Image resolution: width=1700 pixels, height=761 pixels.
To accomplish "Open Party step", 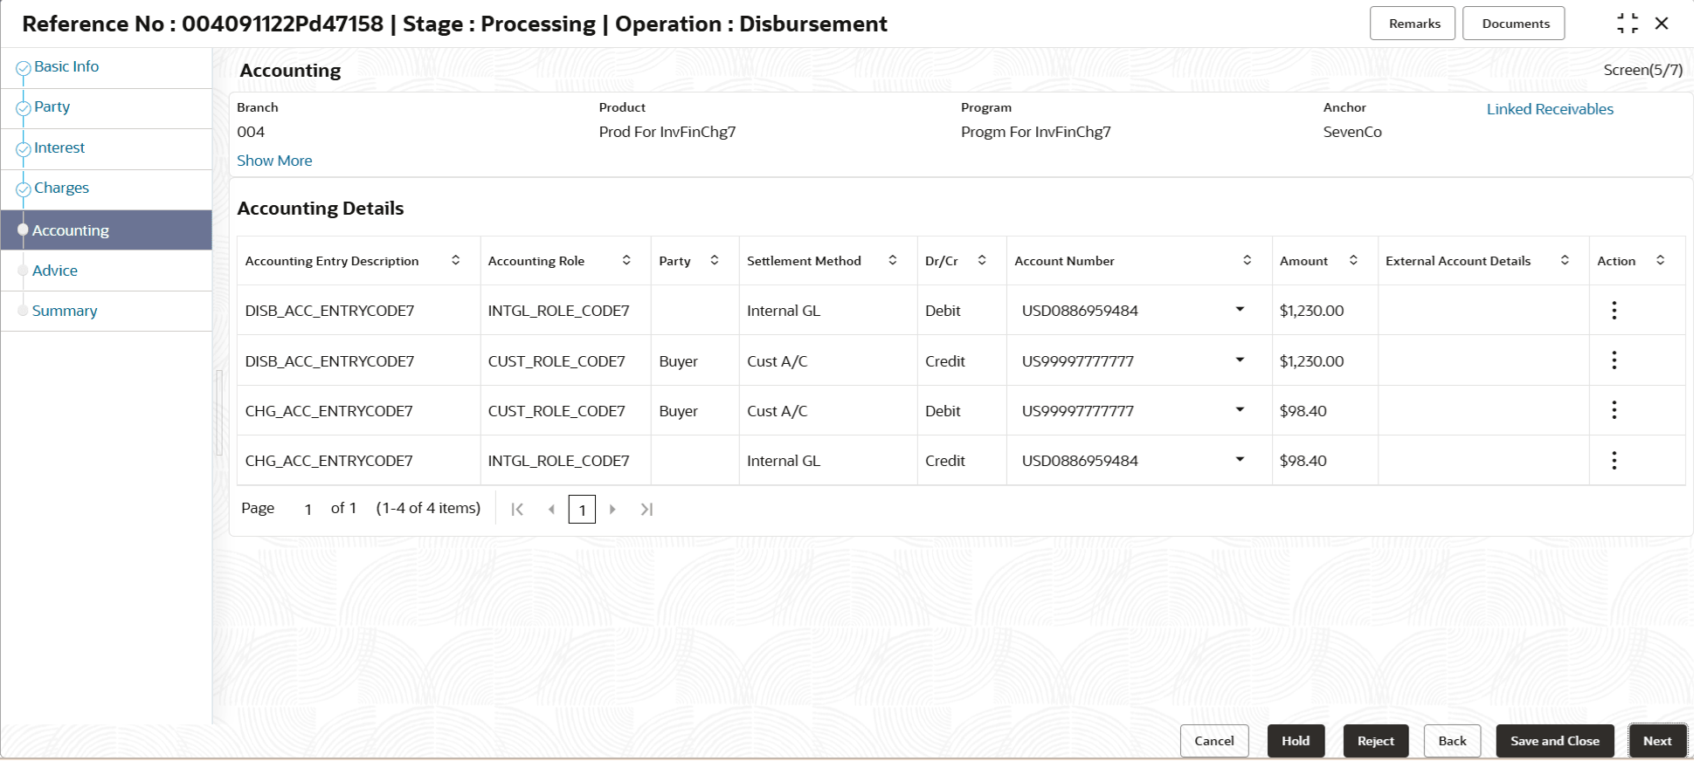I will tap(52, 106).
